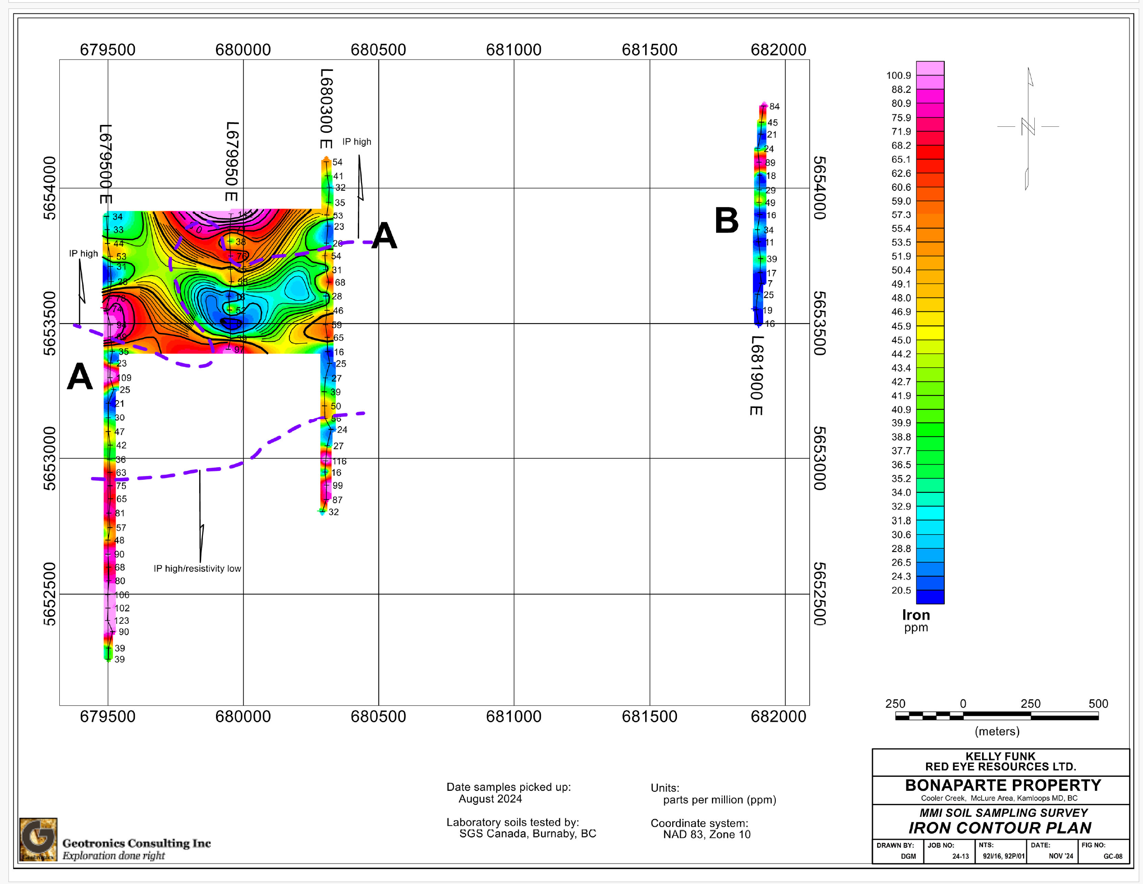Click the L681900 E line label
The height and width of the screenshot is (884, 1143).
[x=756, y=375]
